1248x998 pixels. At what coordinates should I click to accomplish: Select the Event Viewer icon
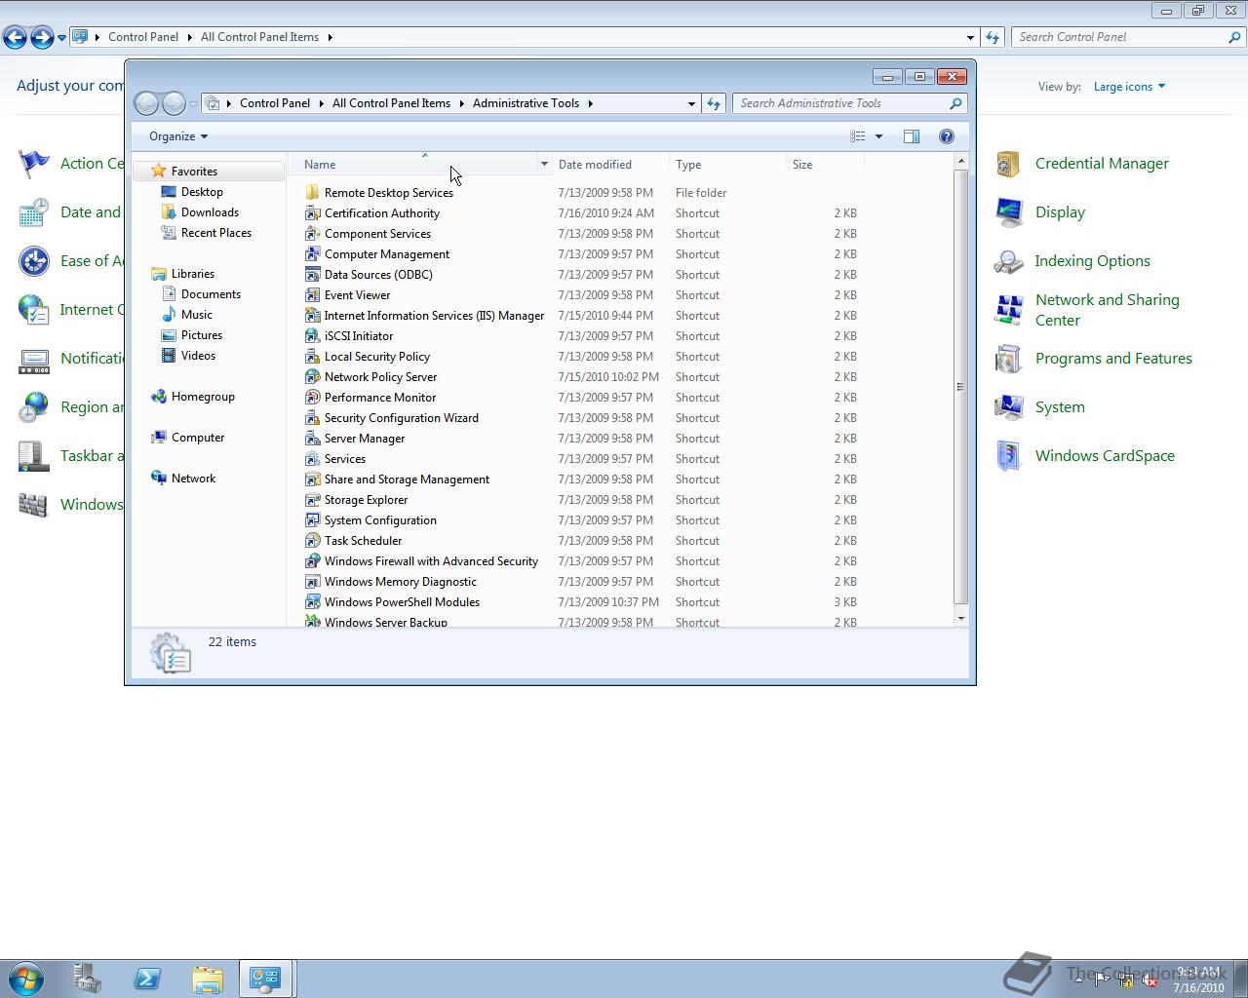(x=312, y=295)
